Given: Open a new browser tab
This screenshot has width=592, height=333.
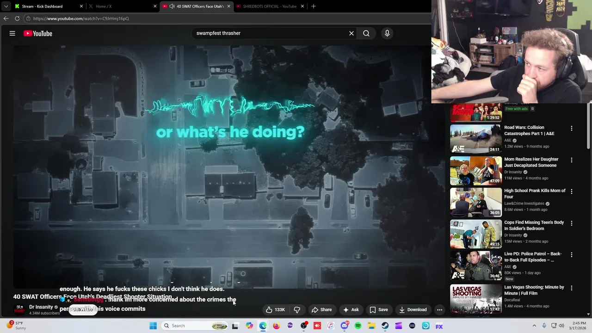Looking at the screenshot, I should (x=313, y=6).
